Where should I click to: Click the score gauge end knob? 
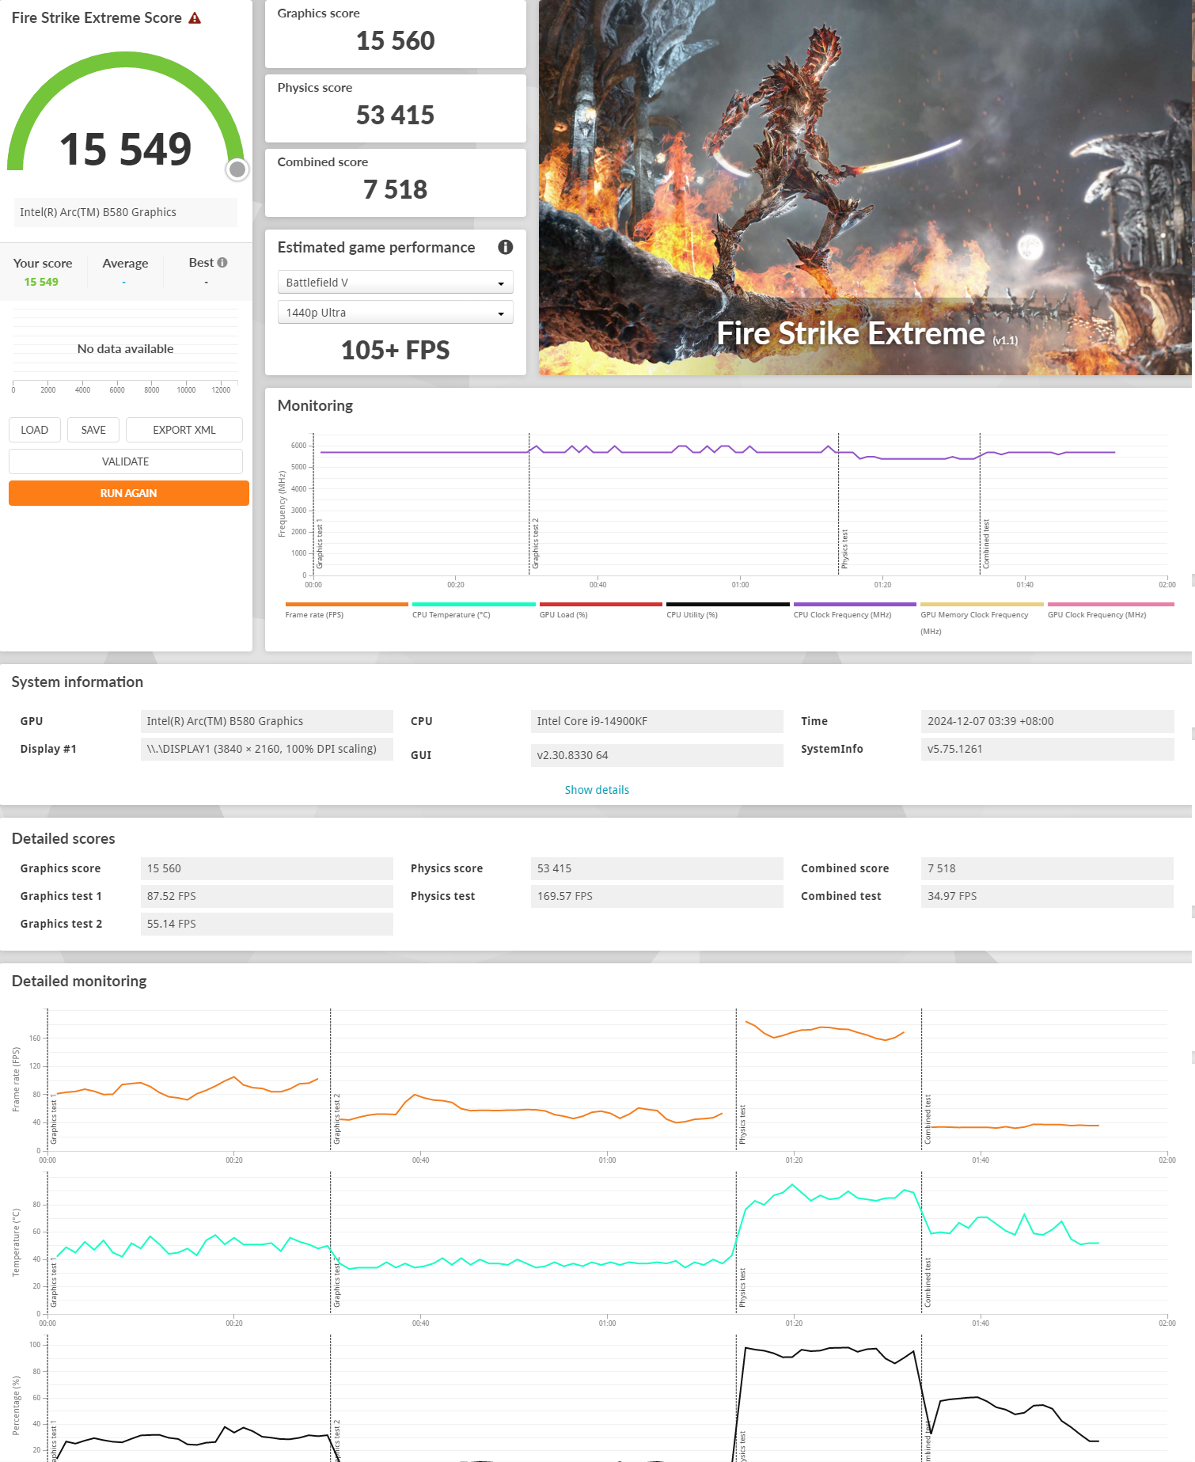pos(237,169)
